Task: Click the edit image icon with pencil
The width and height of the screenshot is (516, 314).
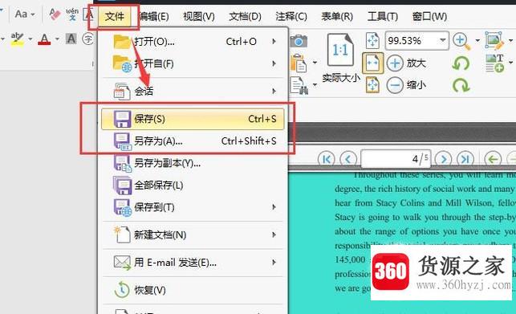Action: pos(494,40)
